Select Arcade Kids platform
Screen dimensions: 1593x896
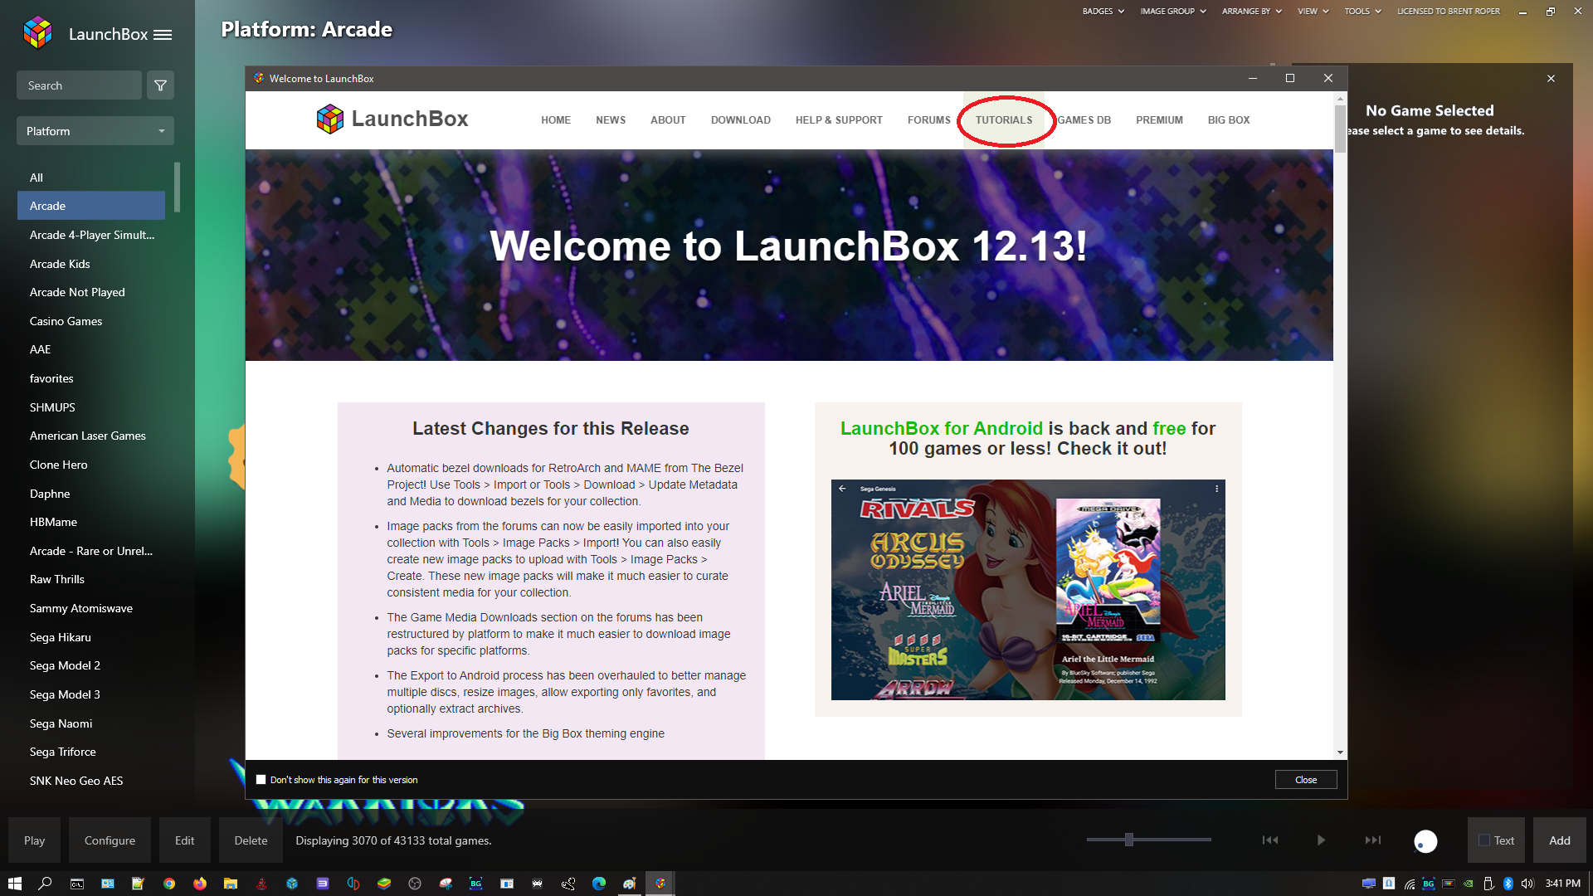point(91,264)
